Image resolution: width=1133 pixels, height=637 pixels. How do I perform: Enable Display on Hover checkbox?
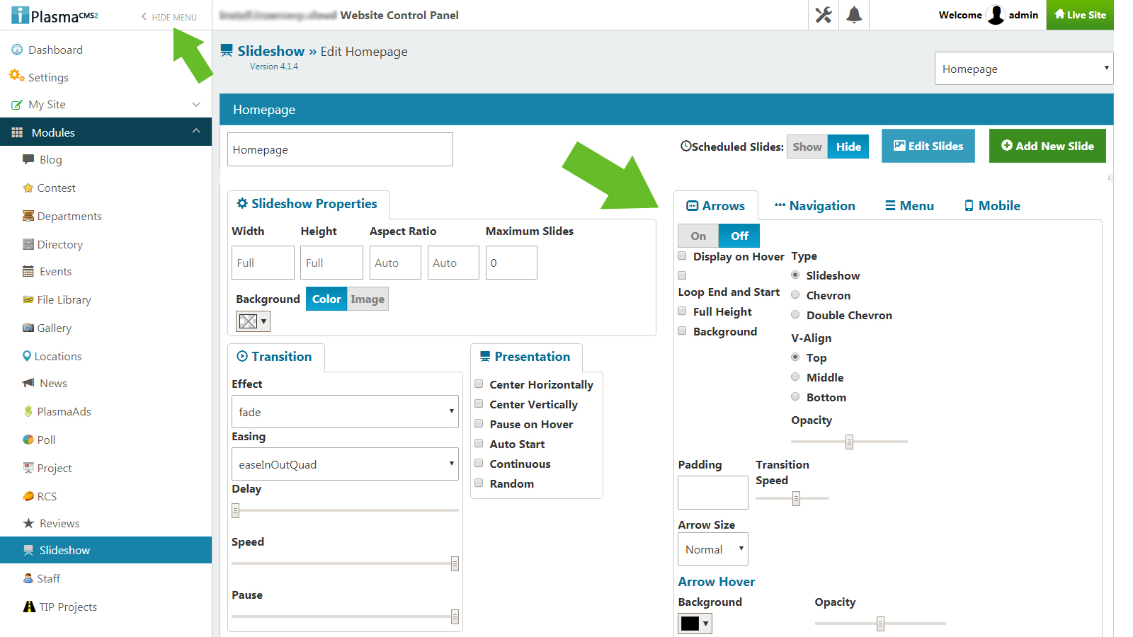(682, 256)
